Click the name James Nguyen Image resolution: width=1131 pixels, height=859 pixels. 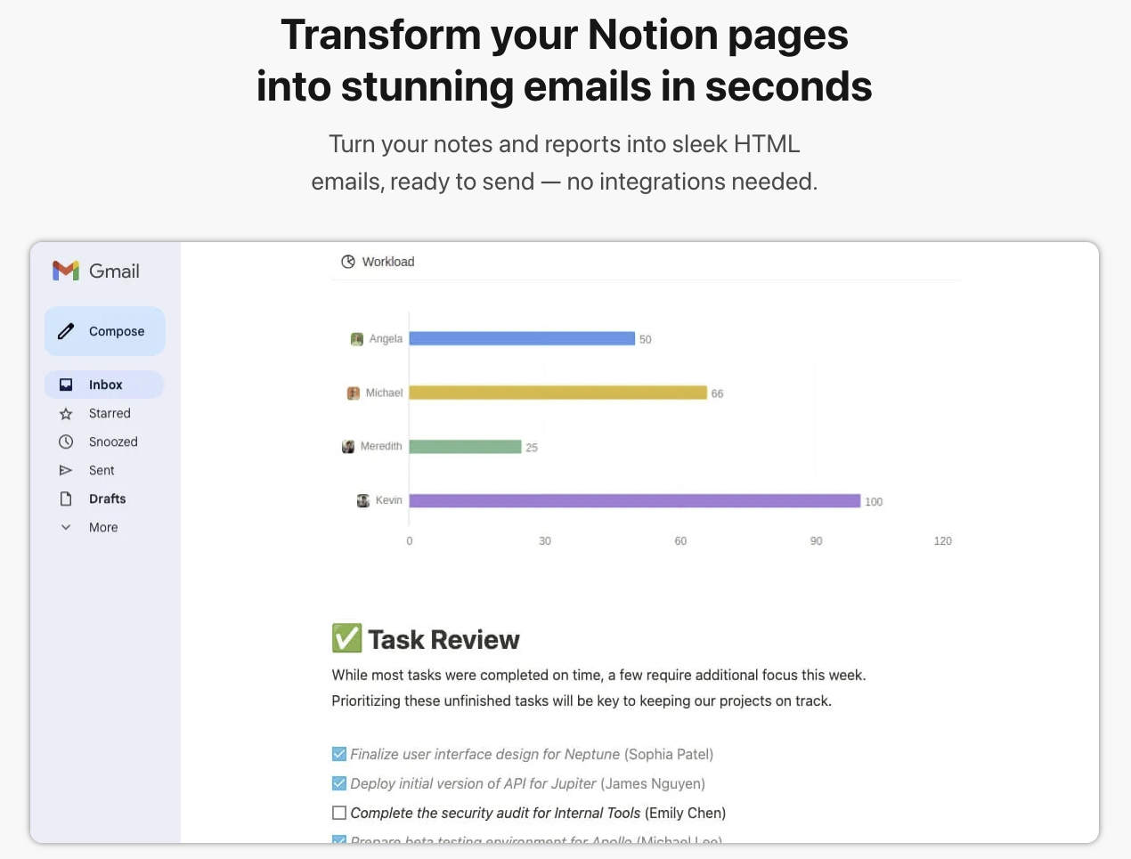653,783
